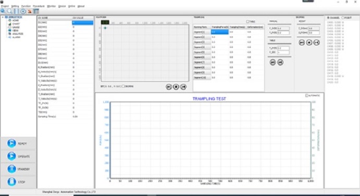The height and width of the screenshot is (196, 360).
Task: Click the stop button below the platform grid
Action: (176, 87)
